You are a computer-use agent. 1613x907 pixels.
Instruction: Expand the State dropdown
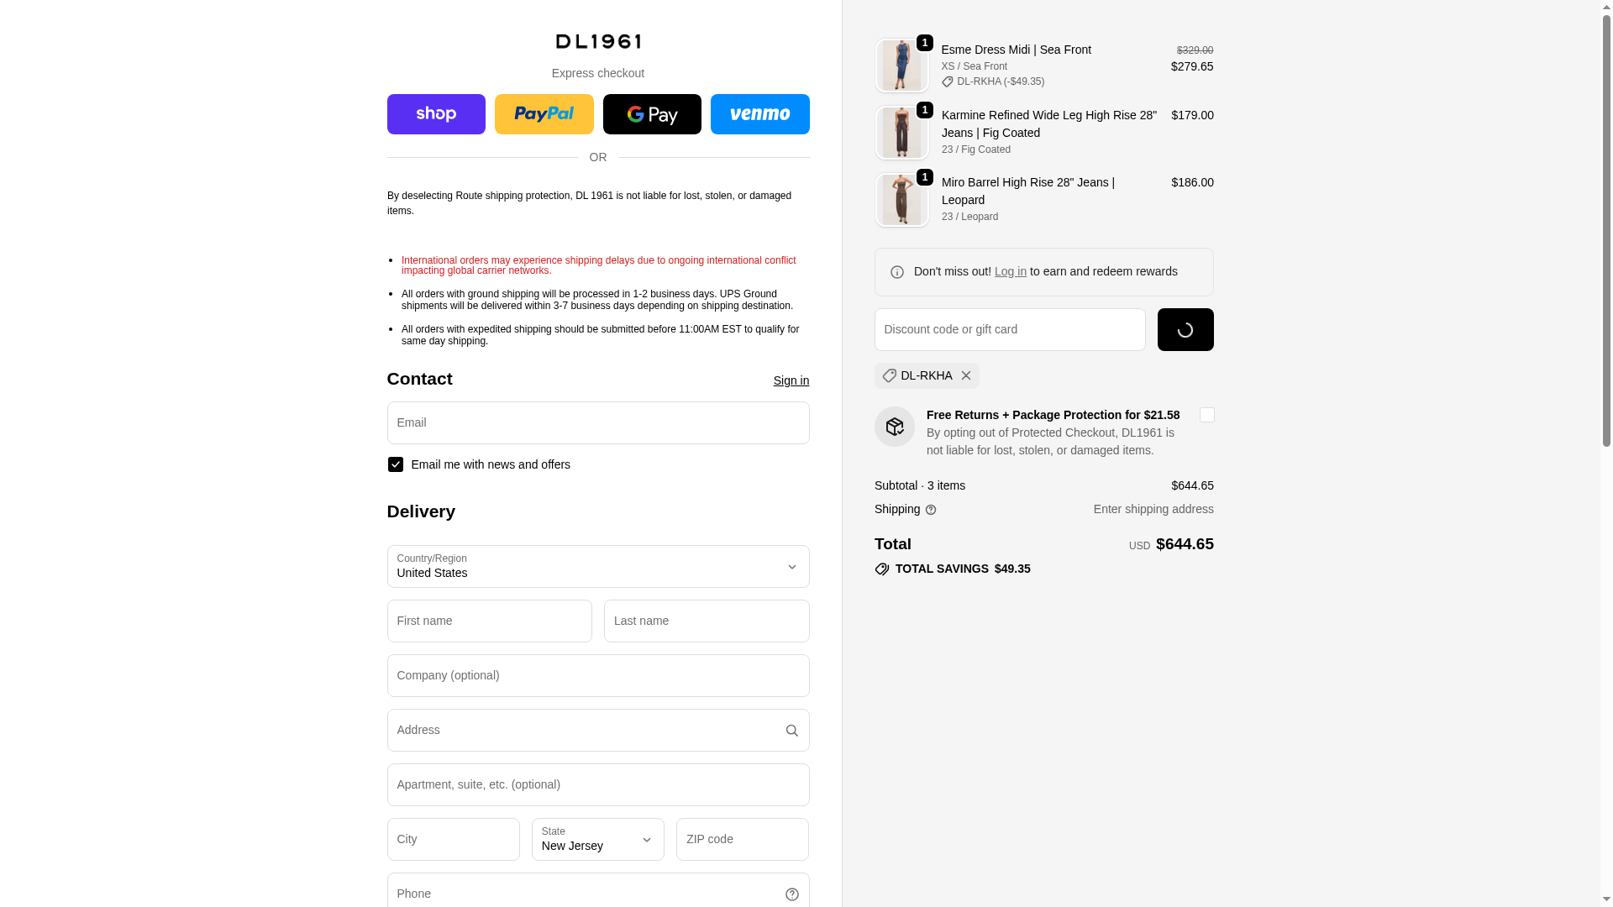click(x=597, y=840)
